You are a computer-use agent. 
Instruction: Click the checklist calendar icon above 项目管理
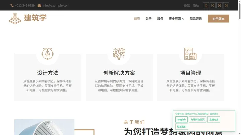point(190,54)
